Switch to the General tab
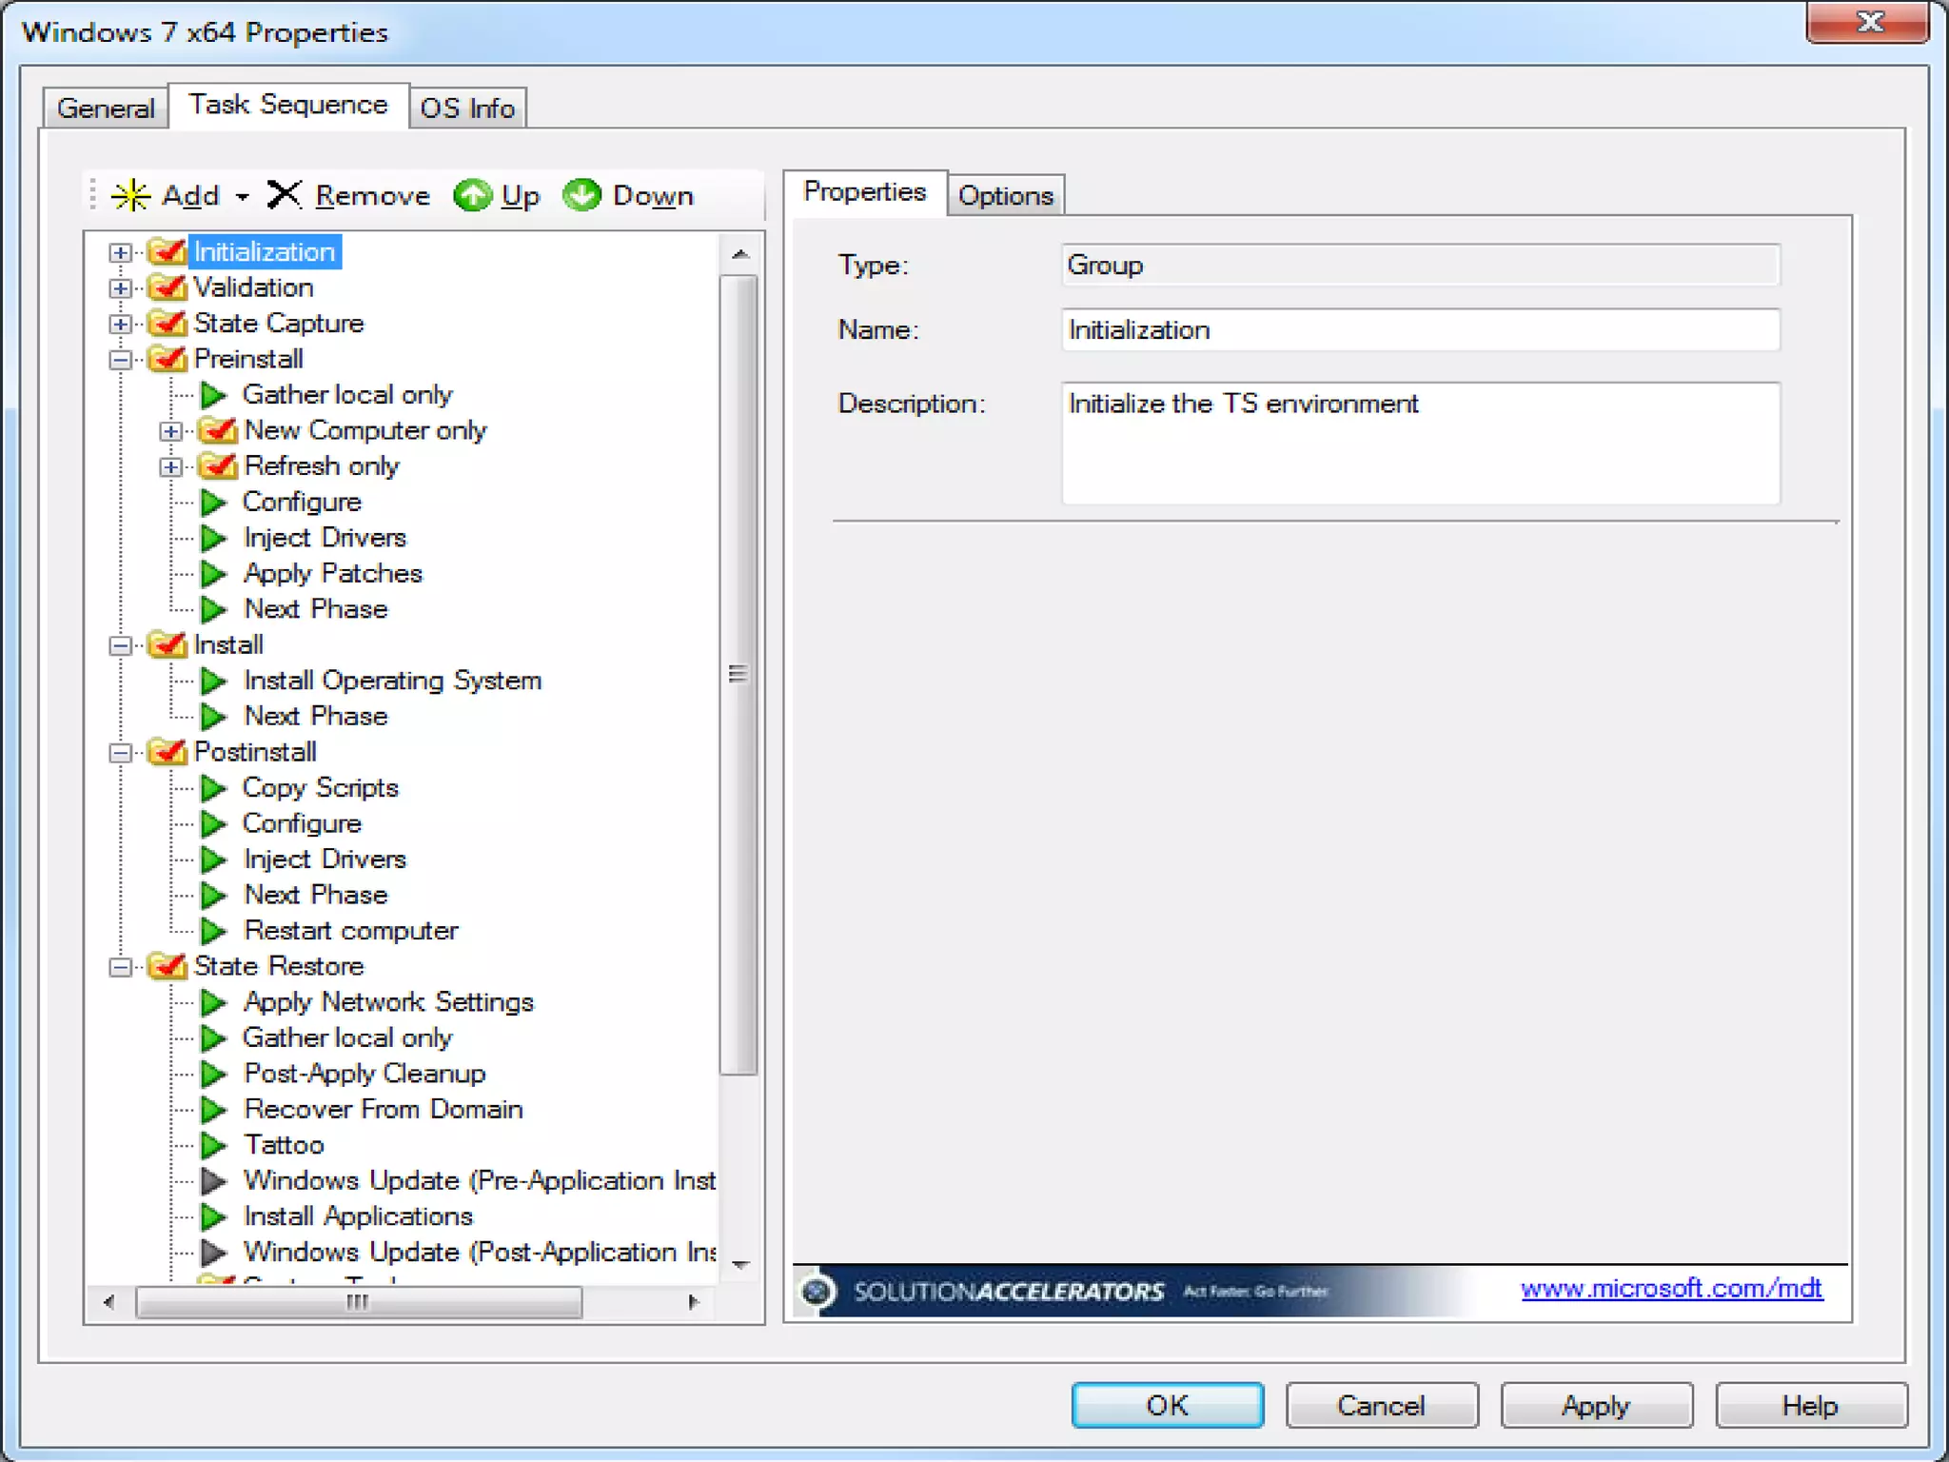Screen dimensions: 1949x1462 pyautogui.click(x=106, y=109)
